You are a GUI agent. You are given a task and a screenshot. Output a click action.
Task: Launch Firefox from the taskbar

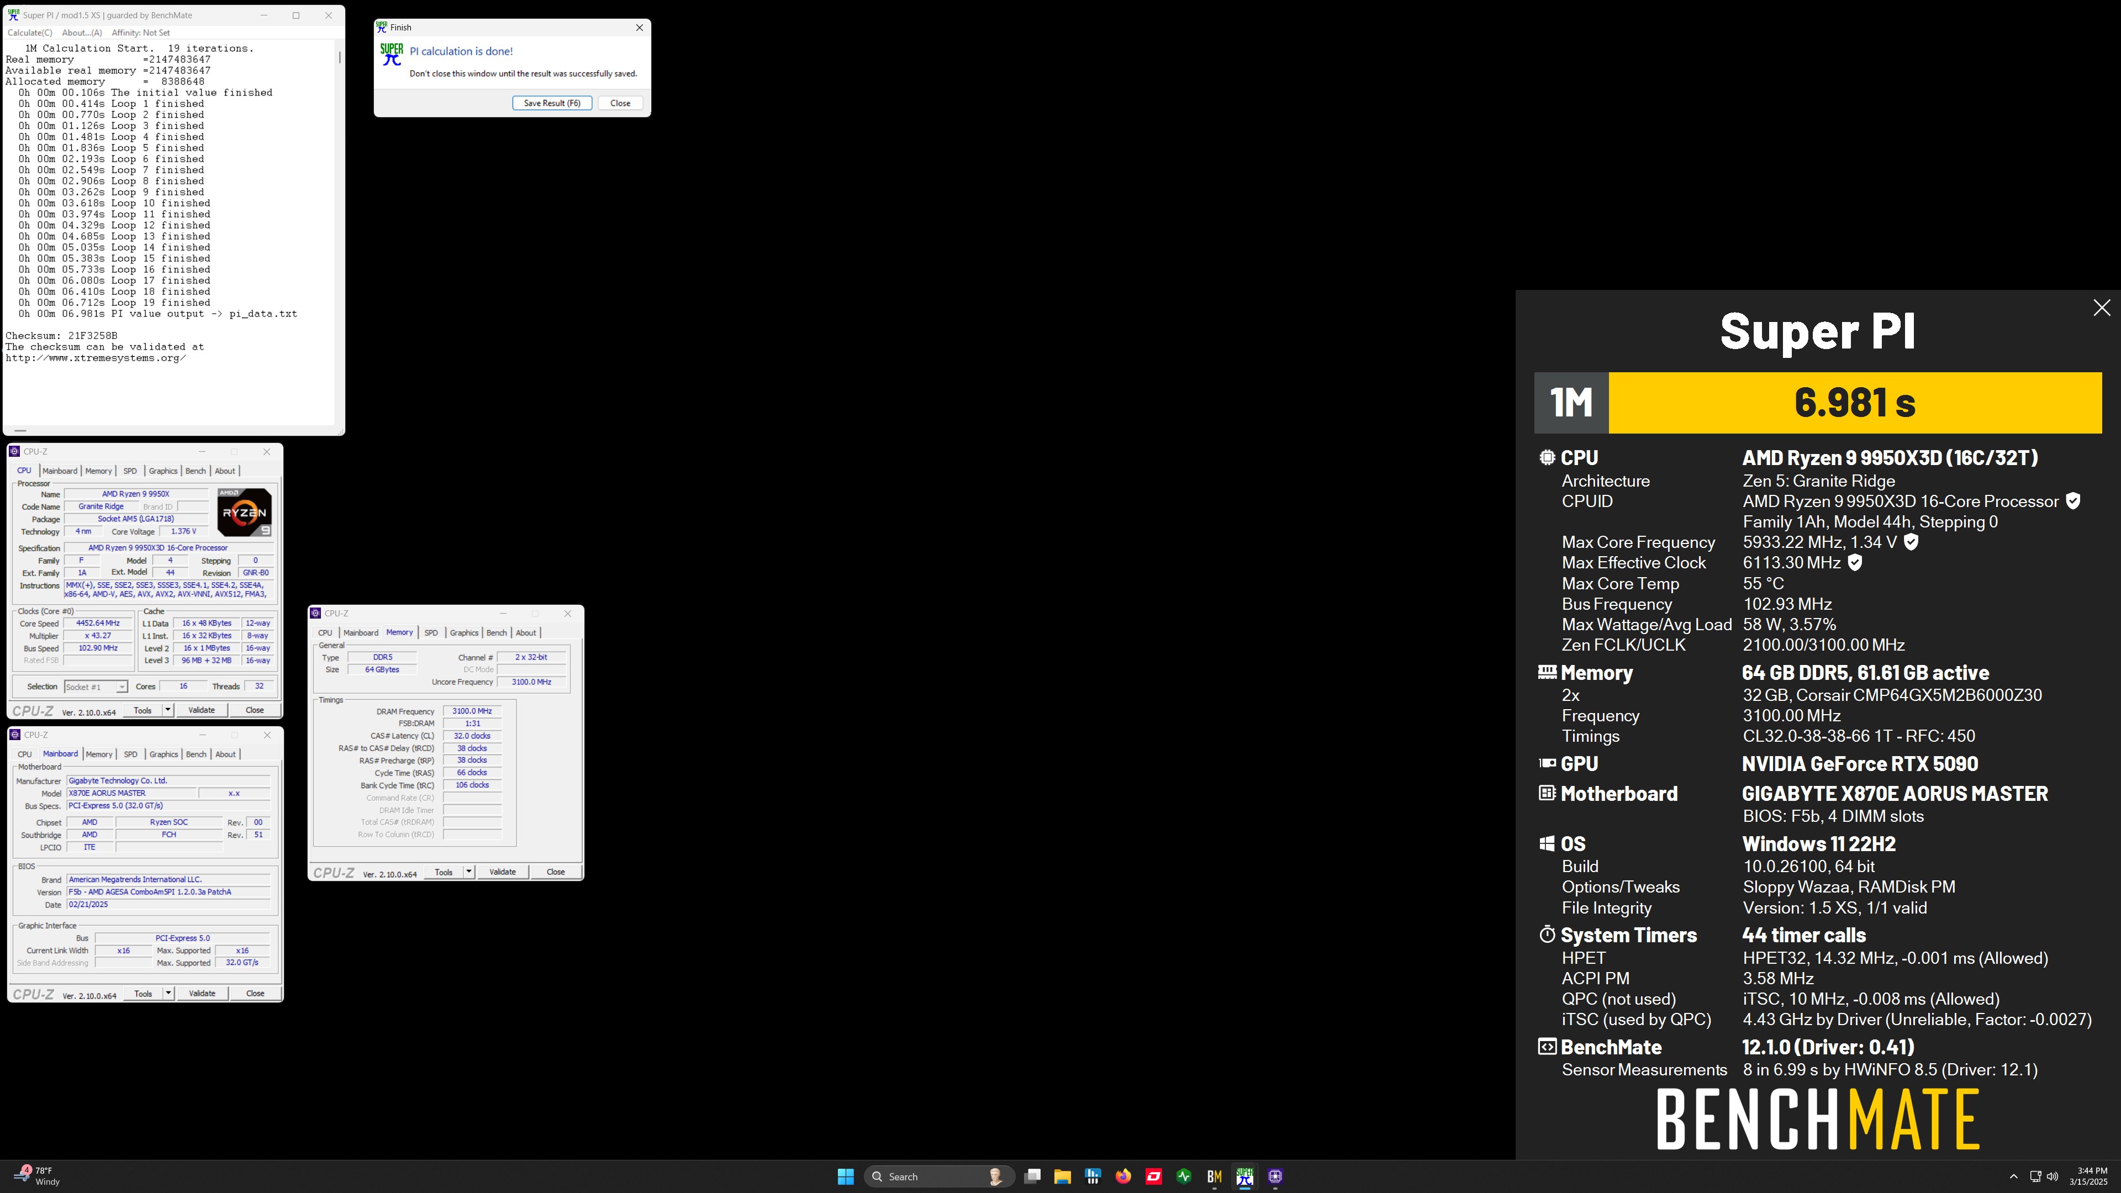click(x=1123, y=1176)
